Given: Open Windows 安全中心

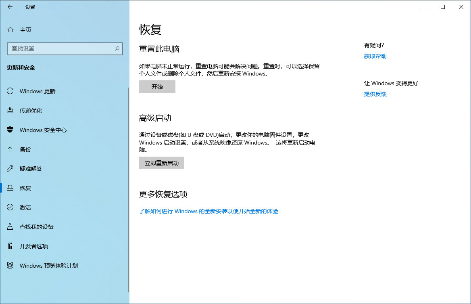Looking at the screenshot, I should [x=43, y=130].
